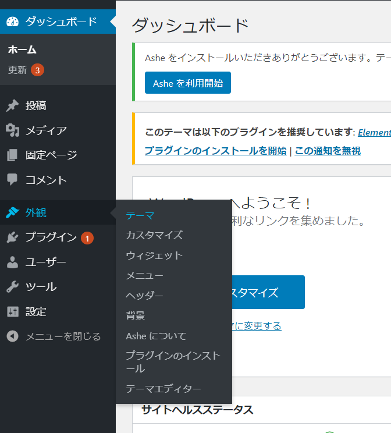The image size is (391, 433).
Task: Open the メディア library menu
Action: (58, 130)
